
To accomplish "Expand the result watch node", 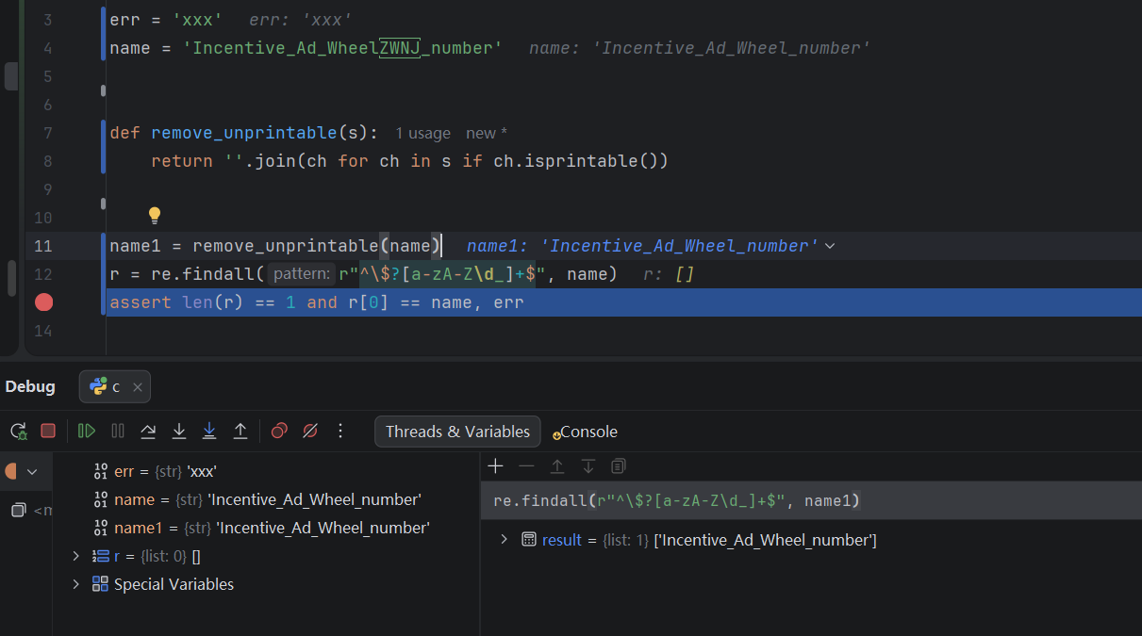I will coord(504,539).
